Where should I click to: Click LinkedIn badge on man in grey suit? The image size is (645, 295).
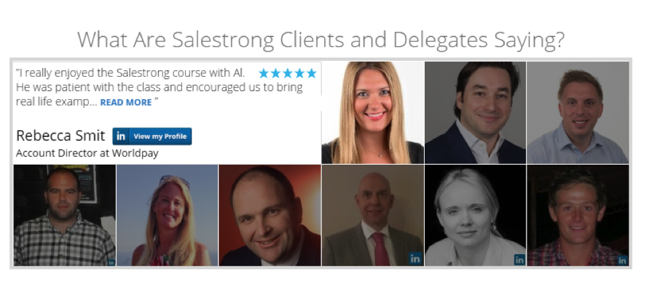click(x=415, y=259)
